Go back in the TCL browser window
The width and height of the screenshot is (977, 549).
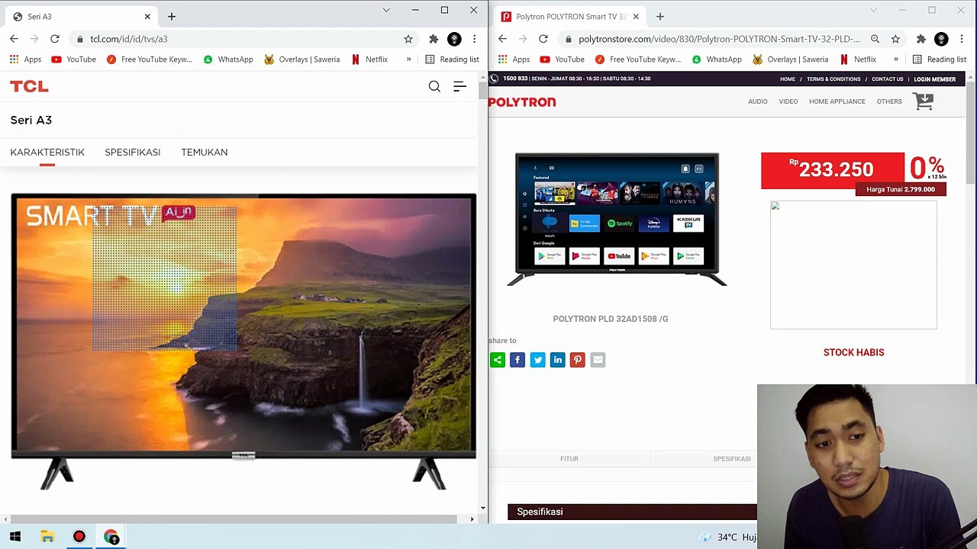point(14,39)
